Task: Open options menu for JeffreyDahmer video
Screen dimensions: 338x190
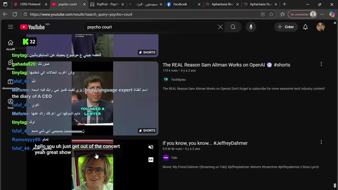Action: click(x=321, y=142)
